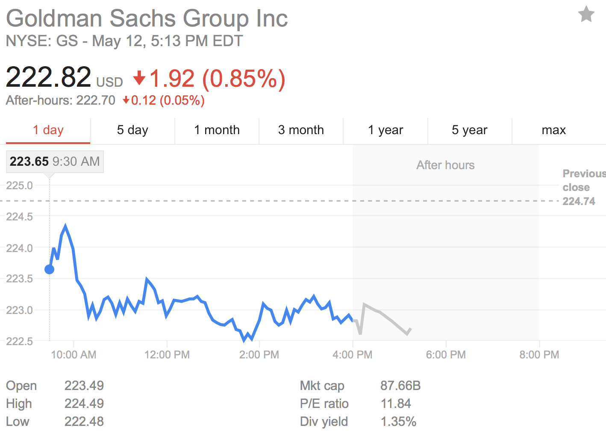Click the small after-hours down arrow
This screenshot has height=440, width=606.
(126, 100)
